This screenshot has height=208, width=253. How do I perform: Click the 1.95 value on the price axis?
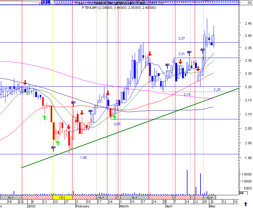point(248,158)
